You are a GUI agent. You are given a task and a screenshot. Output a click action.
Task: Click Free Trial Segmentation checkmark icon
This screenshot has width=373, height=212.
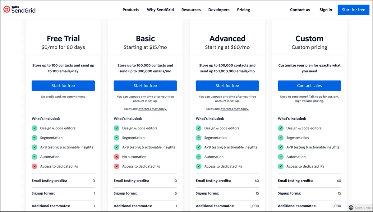pos(35,138)
